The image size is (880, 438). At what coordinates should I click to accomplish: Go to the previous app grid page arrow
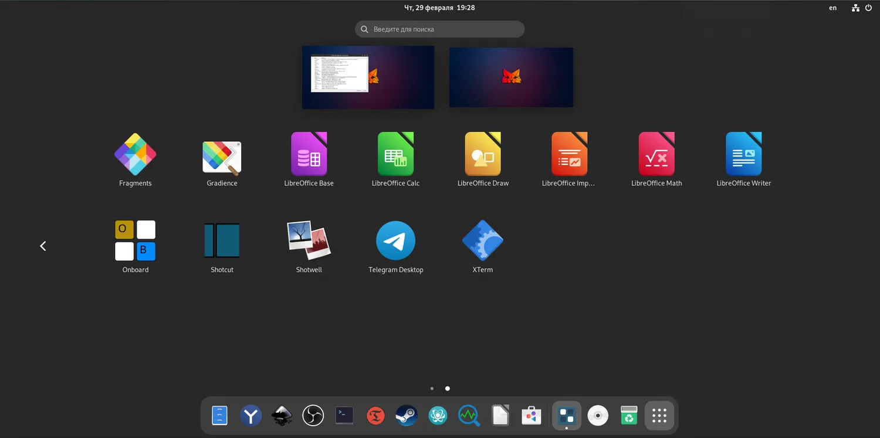[x=43, y=246]
